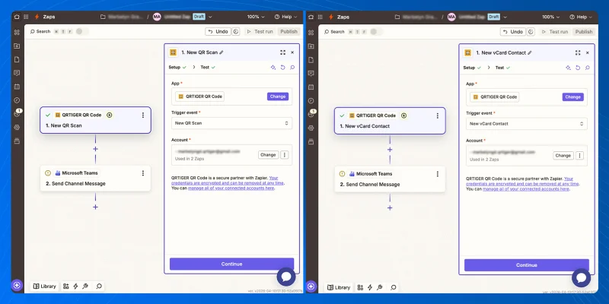The width and height of the screenshot is (609, 304).
Task: Click the search icon in New vCard Contact panel
Action: (x=587, y=68)
